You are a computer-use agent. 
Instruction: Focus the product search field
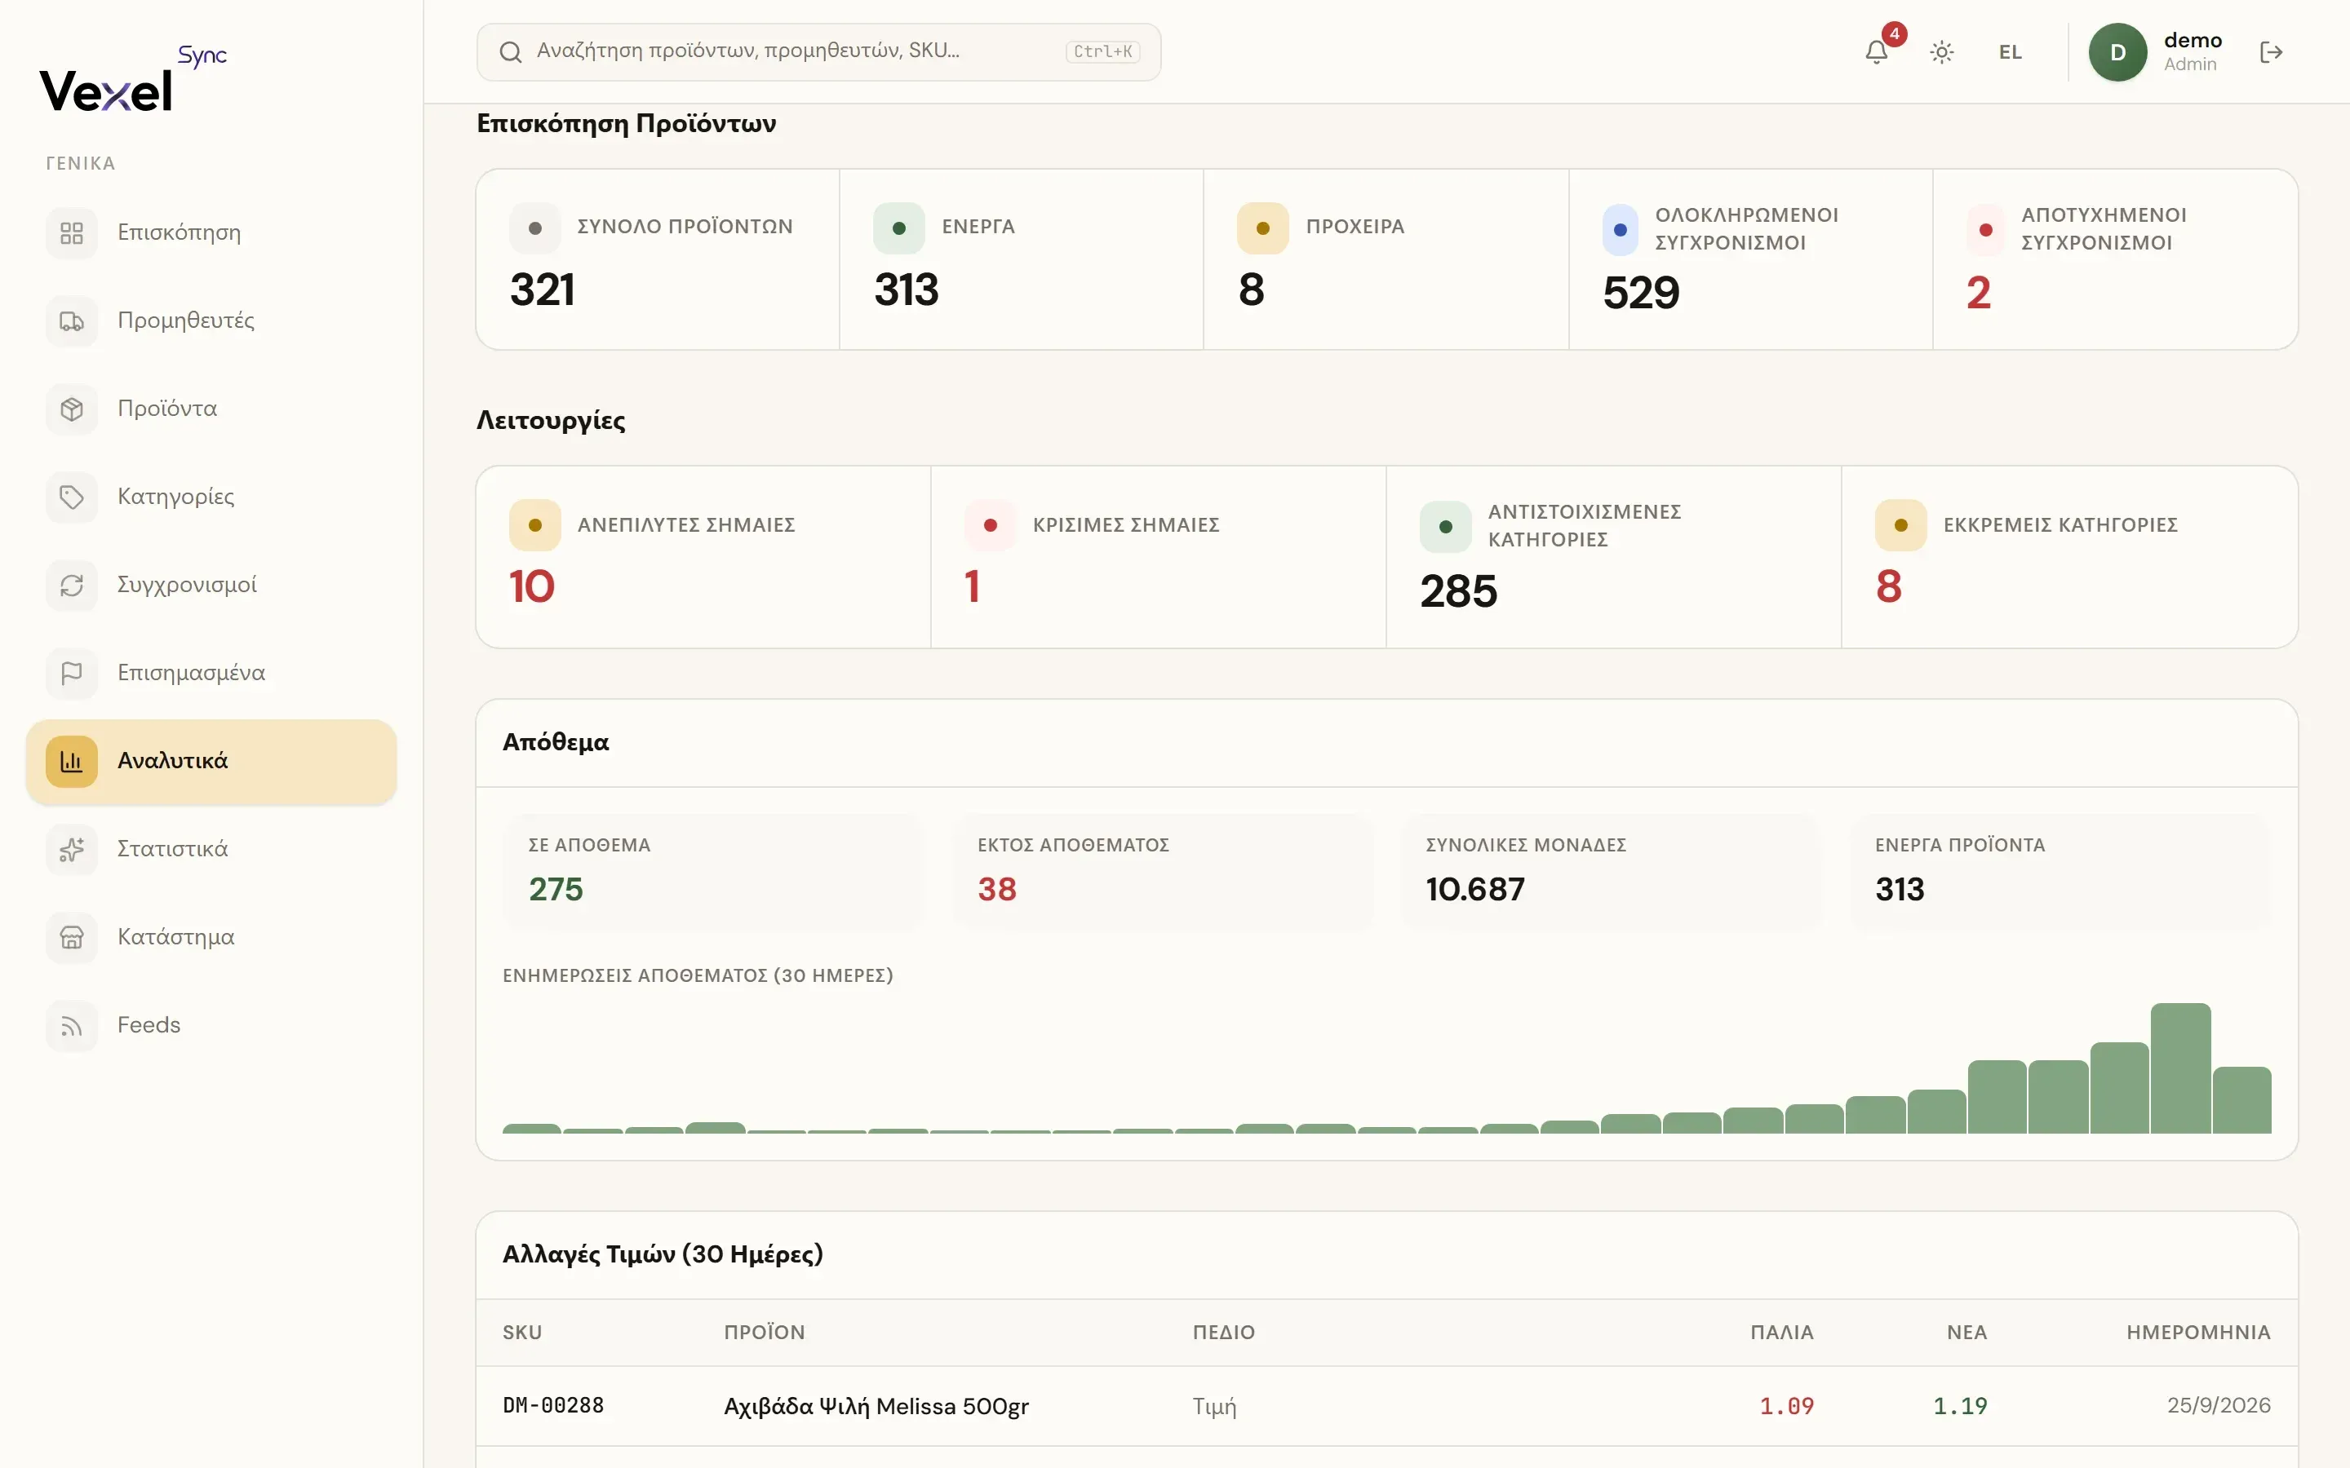pyautogui.click(x=818, y=52)
